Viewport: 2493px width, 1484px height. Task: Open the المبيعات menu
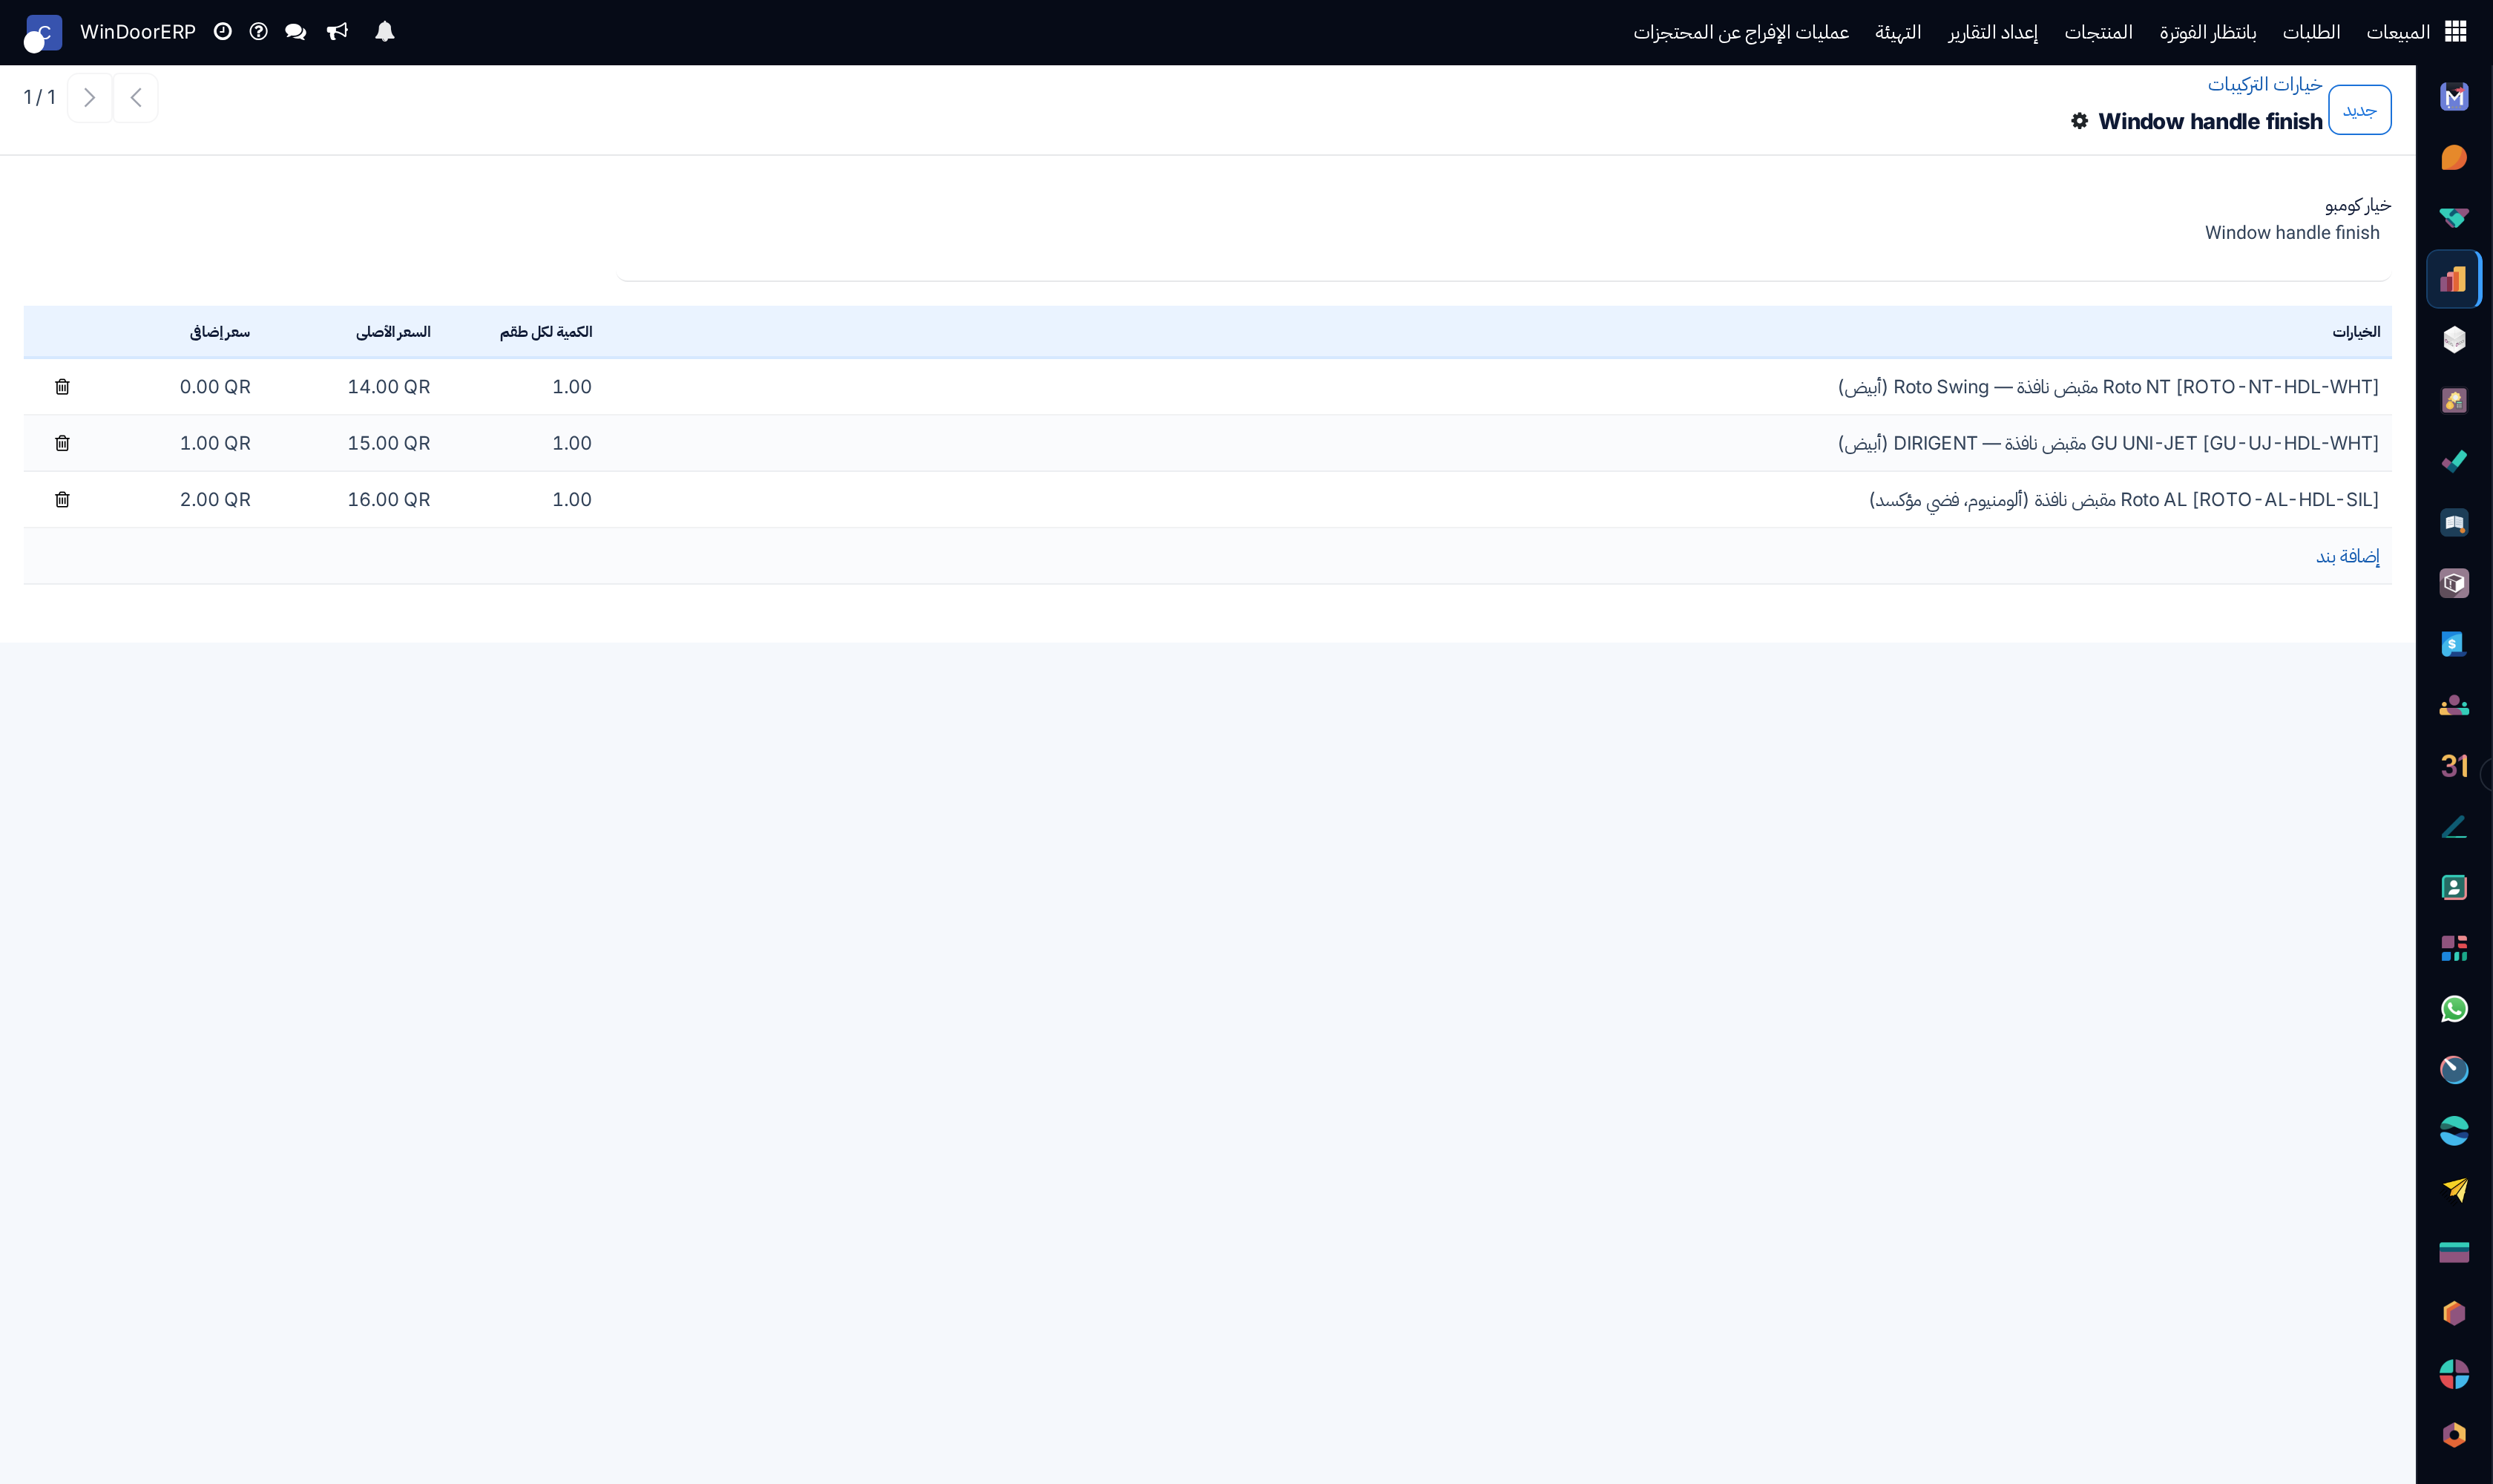tap(2398, 32)
